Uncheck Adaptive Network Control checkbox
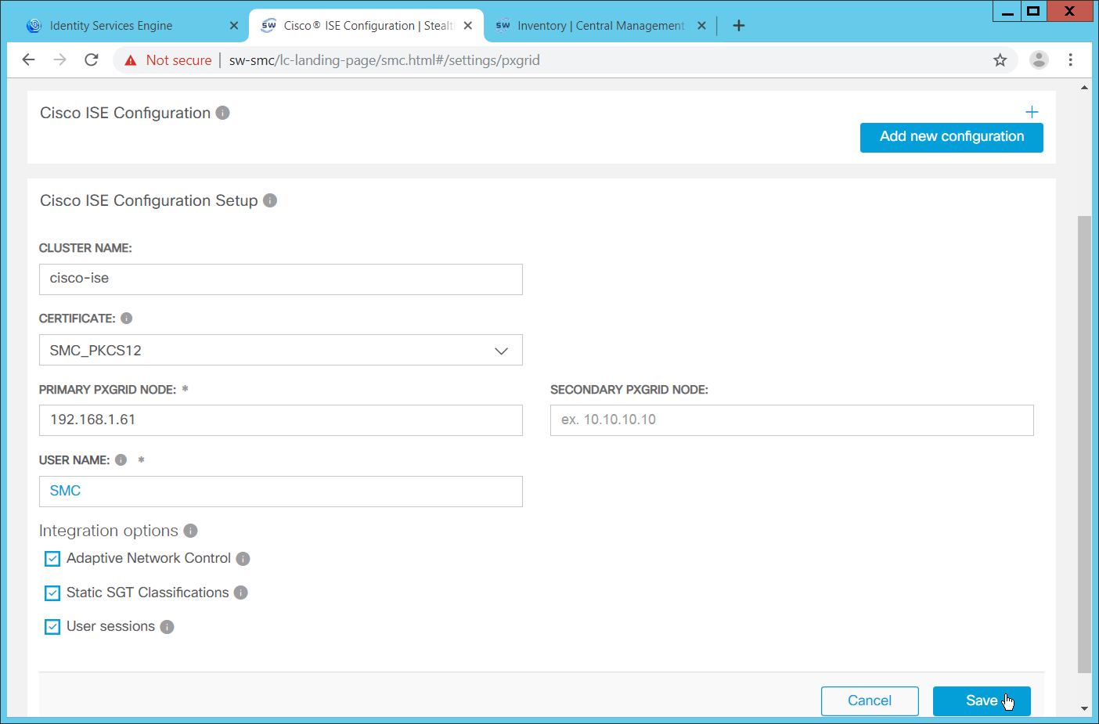Image resolution: width=1099 pixels, height=724 pixels. 52,559
